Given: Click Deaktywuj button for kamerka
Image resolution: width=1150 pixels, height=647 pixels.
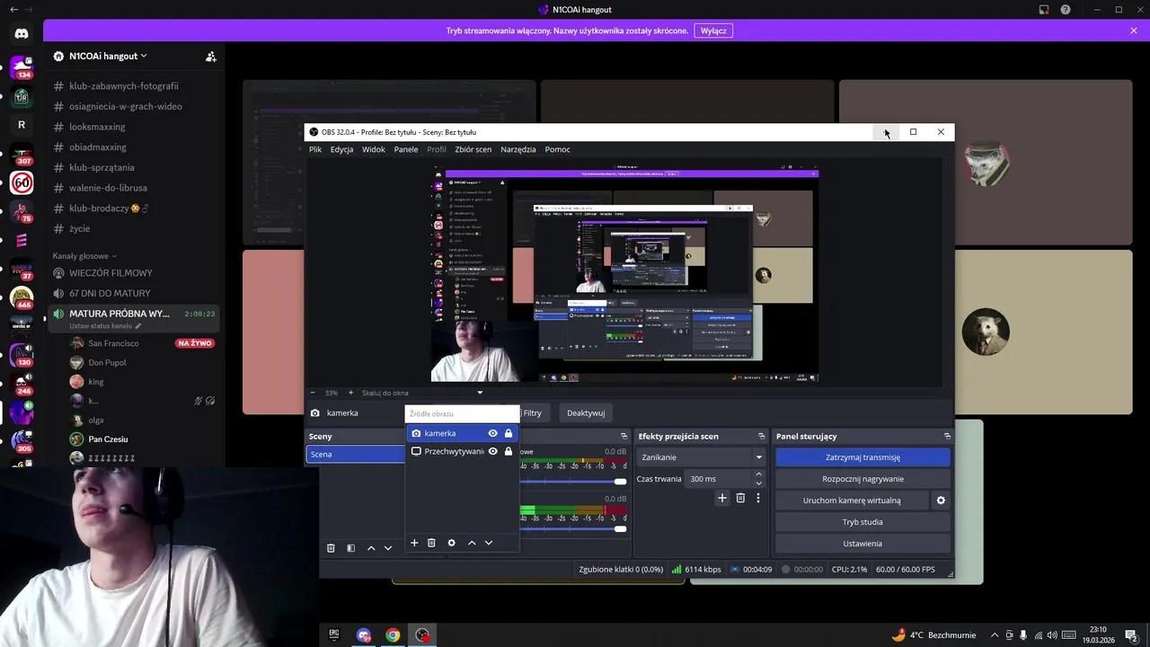Looking at the screenshot, I should point(586,413).
